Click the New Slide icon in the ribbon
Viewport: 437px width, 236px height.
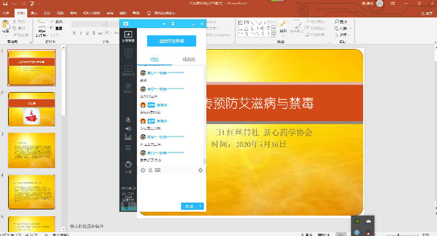(42, 25)
